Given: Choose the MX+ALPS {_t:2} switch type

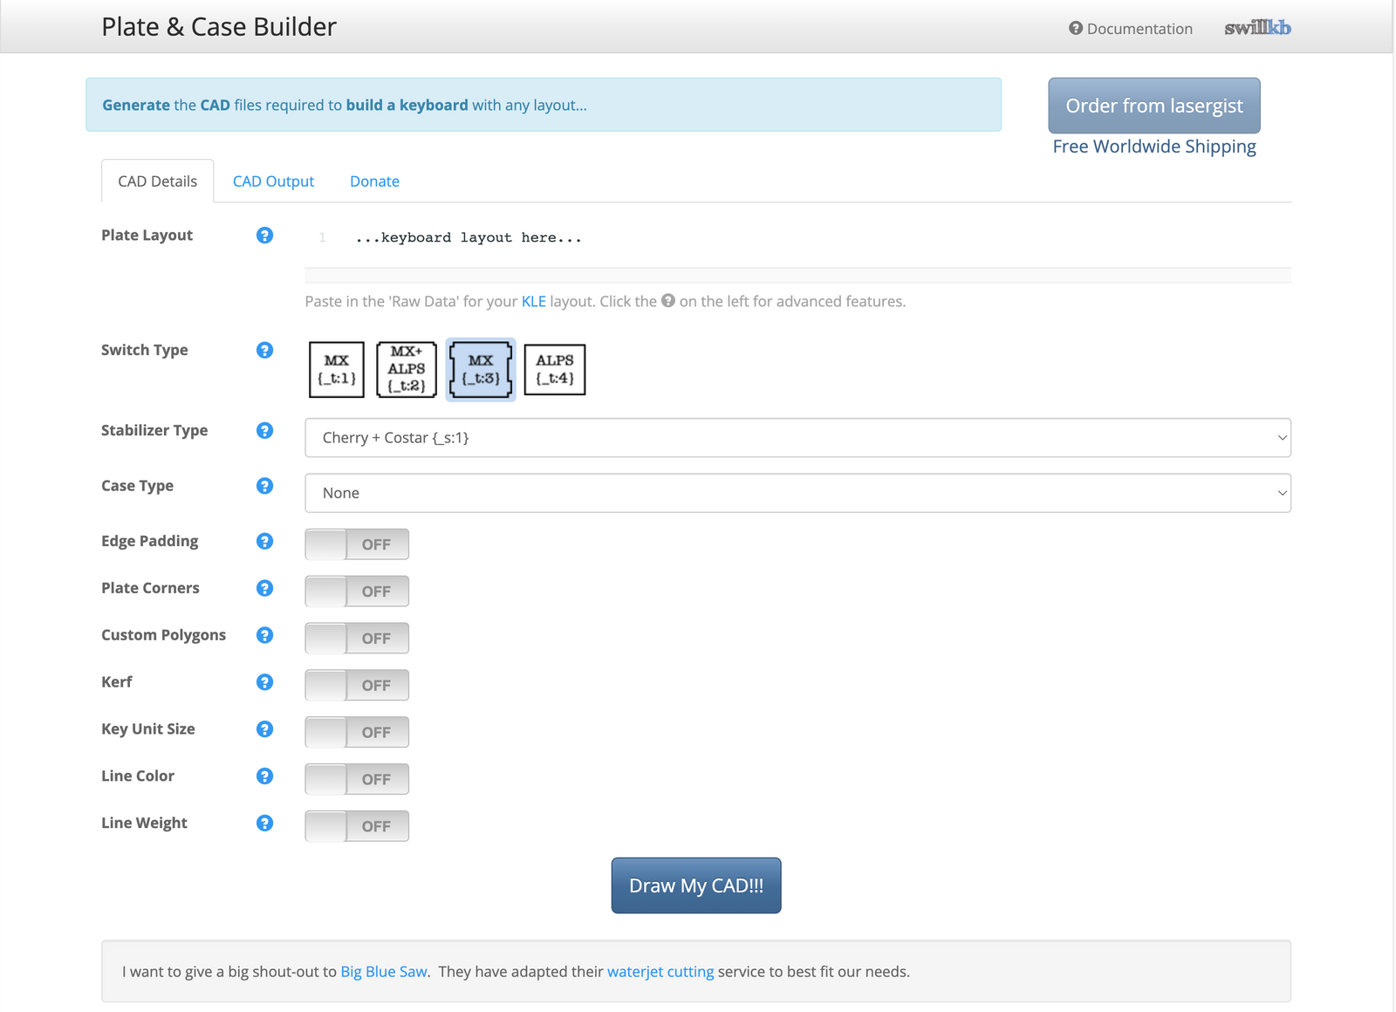Looking at the screenshot, I should (x=407, y=370).
